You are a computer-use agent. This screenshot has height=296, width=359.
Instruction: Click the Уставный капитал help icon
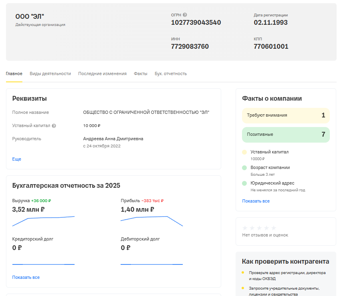click(54, 126)
